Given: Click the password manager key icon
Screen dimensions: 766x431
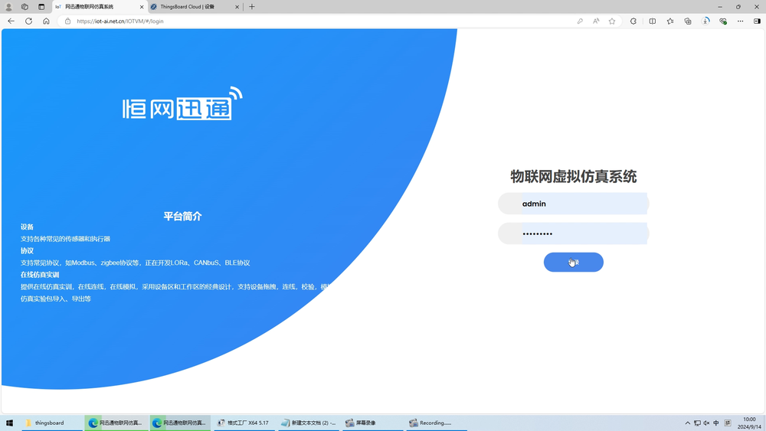Looking at the screenshot, I should [580, 21].
